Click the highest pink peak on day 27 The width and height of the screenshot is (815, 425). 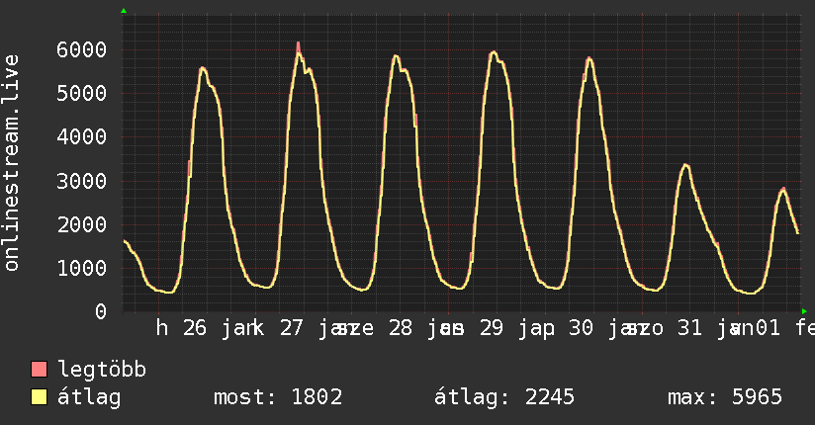pyautogui.click(x=299, y=45)
